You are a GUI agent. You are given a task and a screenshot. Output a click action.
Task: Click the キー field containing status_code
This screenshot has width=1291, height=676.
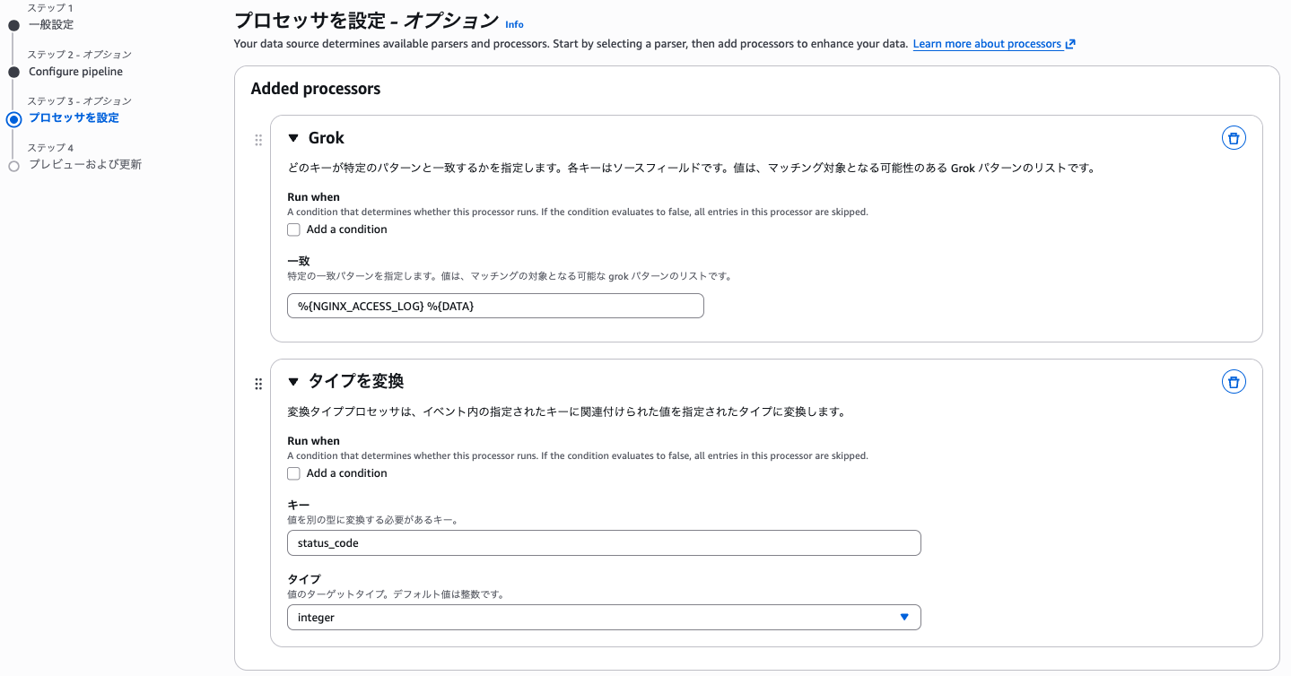603,542
